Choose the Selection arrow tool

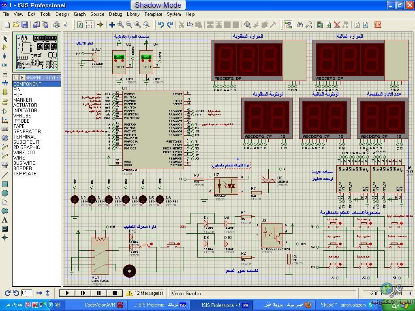coord(5,38)
